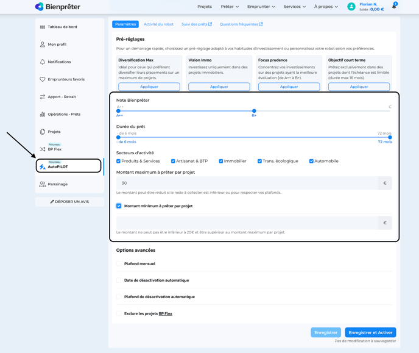Click the Apport - Retrait arrows icon

pyautogui.click(x=43, y=97)
